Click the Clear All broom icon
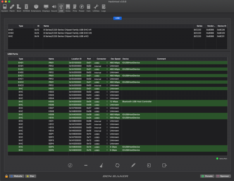Image resolution: width=234 pixels, height=181 pixels. tap(101, 165)
